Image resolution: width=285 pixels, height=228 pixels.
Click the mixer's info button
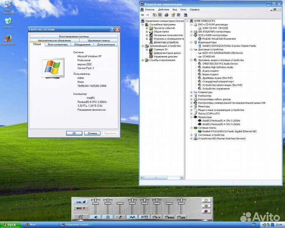(x=206, y=201)
